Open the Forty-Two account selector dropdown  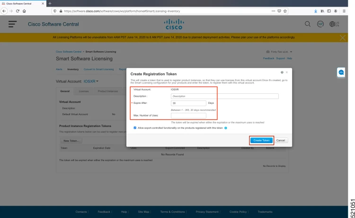click(x=279, y=52)
